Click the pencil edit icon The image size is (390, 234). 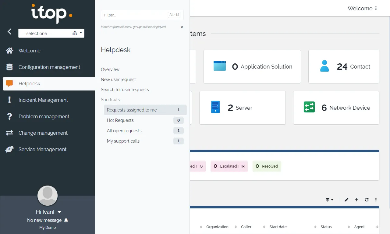(x=346, y=200)
